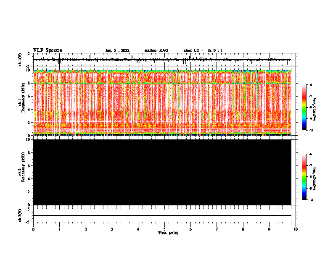The image size is (333, 257).
Task: Click the ch.1 spectrogram colorbar
Action: pyautogui.click(x=304, y=108)
